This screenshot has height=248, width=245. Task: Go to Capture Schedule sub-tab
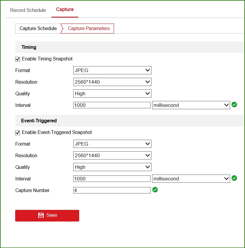tap(38, 29)
